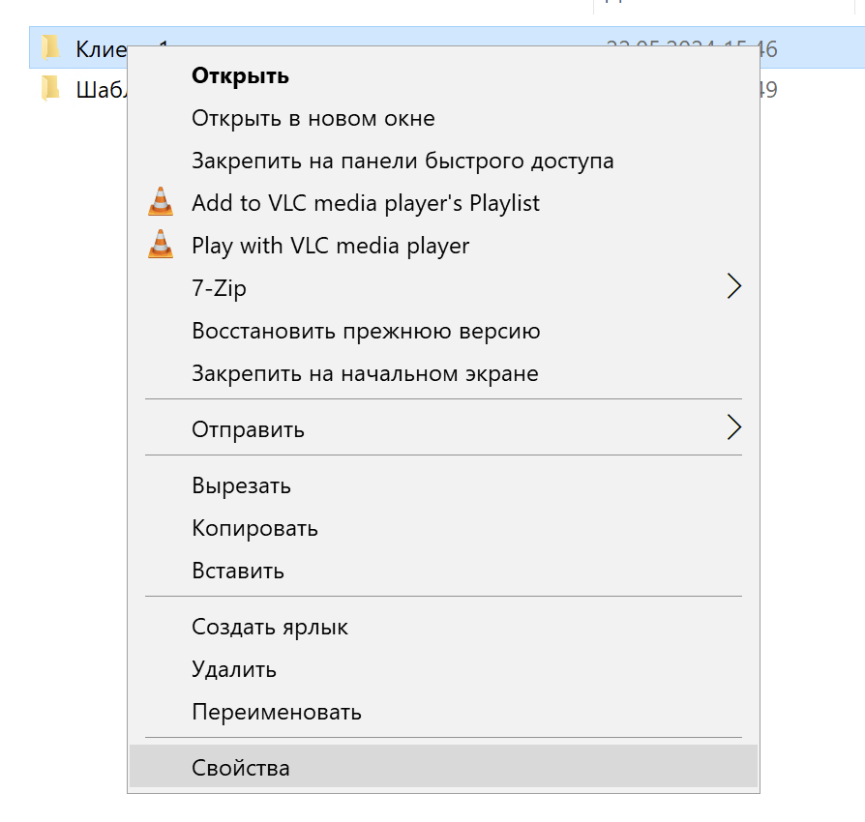Image resolution: width=865 pixels, height=822 pixels.
Task: Select Закрепить на начальном экране
Action: click(365, 373)
